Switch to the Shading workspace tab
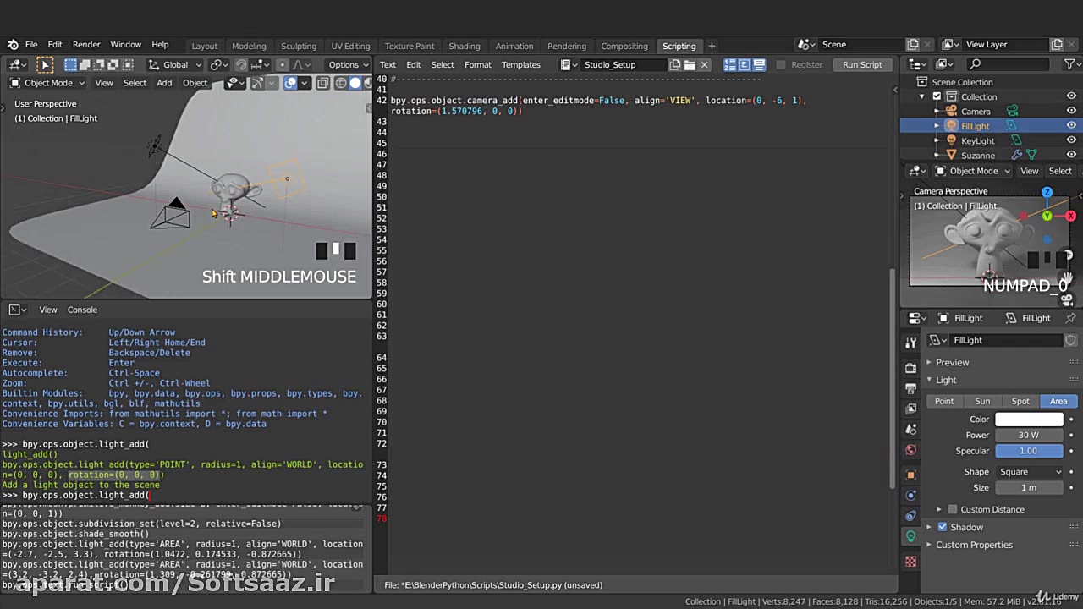The image size is (1083, 609). [464, 46]
